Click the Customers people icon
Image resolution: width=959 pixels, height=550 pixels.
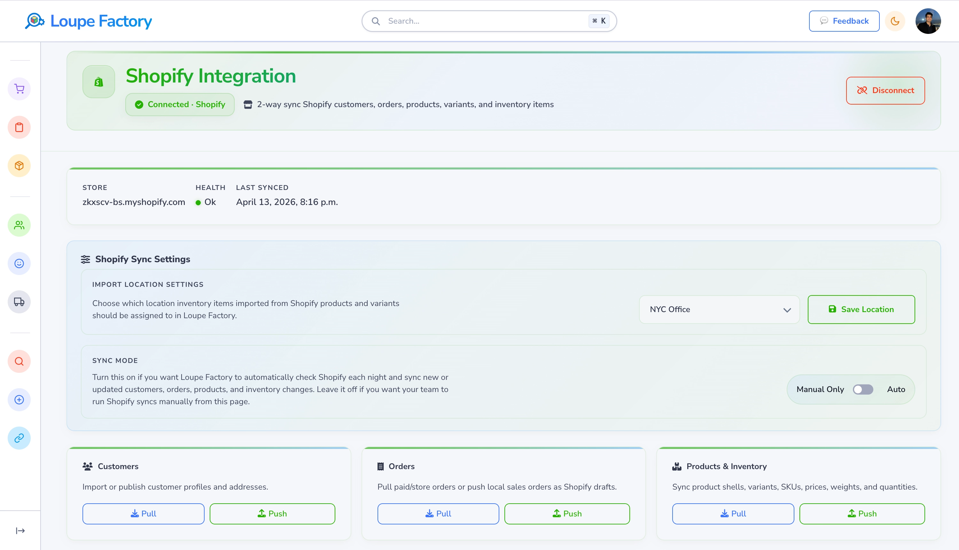(x=88, y=467)
